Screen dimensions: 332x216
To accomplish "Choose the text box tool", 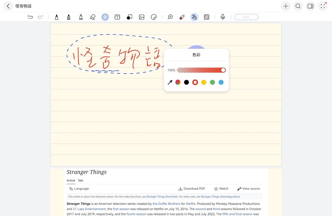I will 117,17.
